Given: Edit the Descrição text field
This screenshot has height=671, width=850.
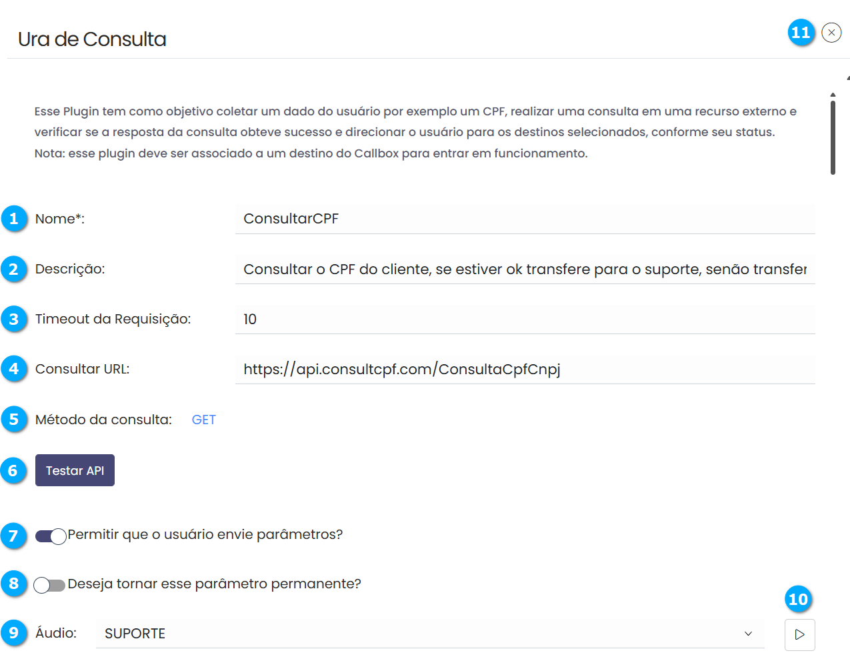Looking at the screenshot, I should click(525, 269).
